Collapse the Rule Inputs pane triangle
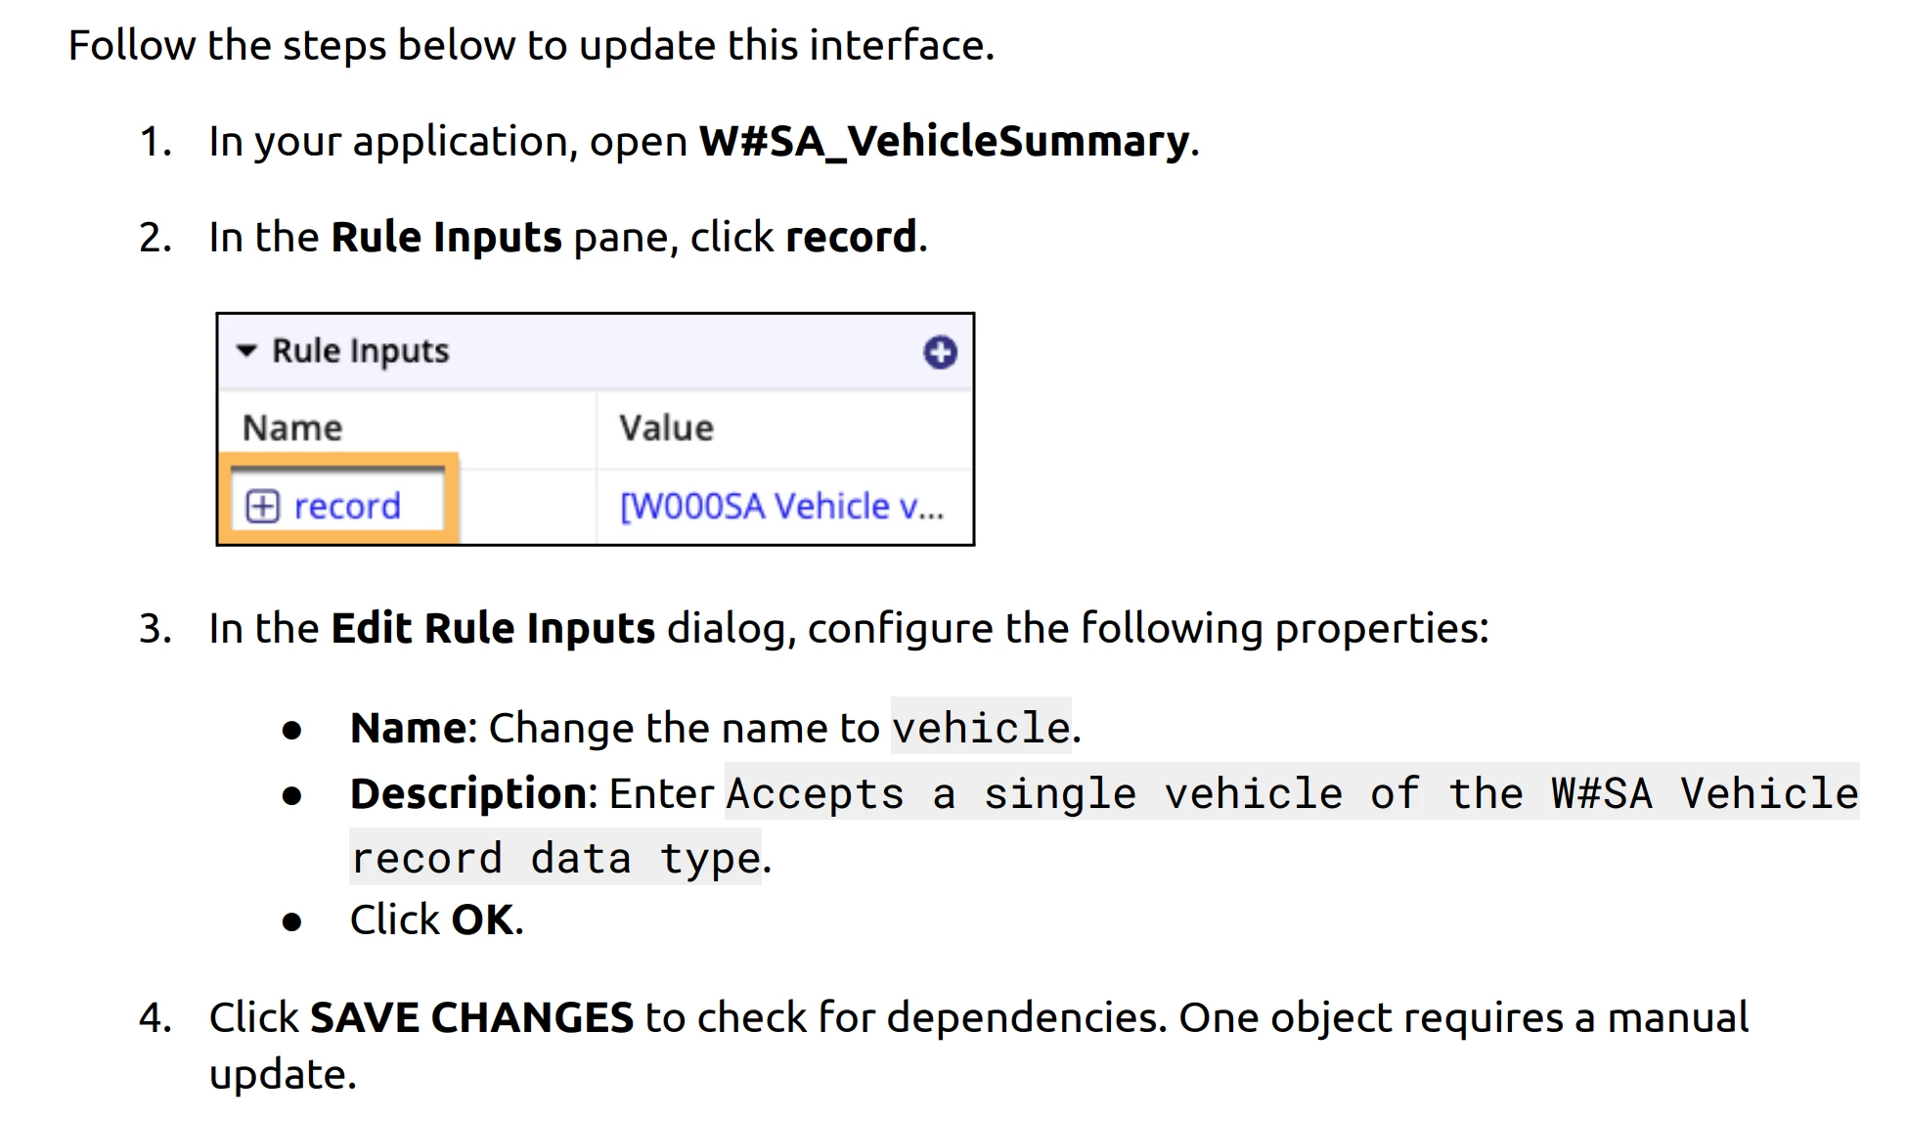 click(247, 350)
